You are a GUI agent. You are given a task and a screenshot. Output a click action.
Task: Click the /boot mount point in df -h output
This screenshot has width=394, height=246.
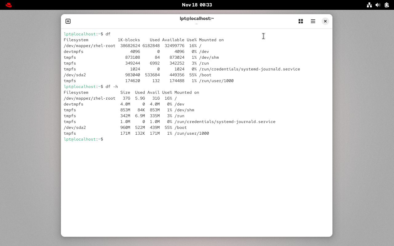[180, 128]
